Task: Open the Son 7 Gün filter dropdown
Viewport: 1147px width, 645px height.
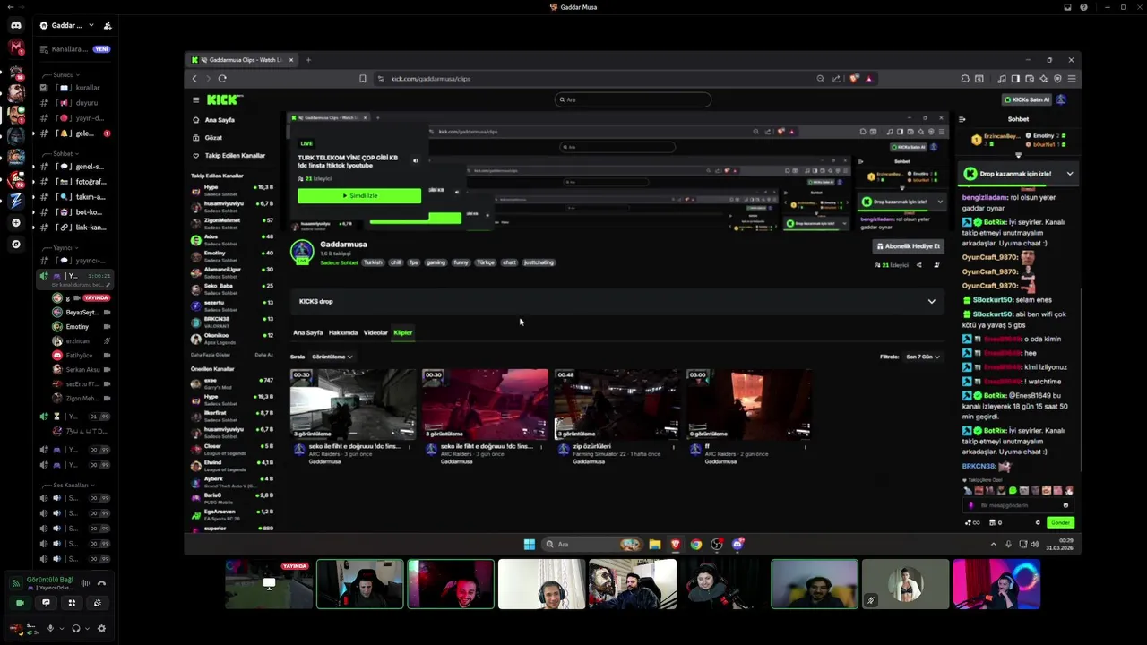Action: (x=923, y=357)
